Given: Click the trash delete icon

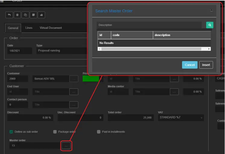Looking at the screenshot, I should point(17,15).
